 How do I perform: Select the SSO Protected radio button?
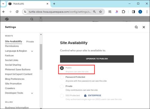click(62, 96)
